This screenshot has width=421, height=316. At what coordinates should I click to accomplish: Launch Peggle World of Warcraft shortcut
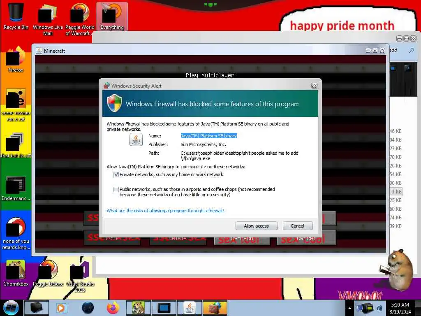80,19
